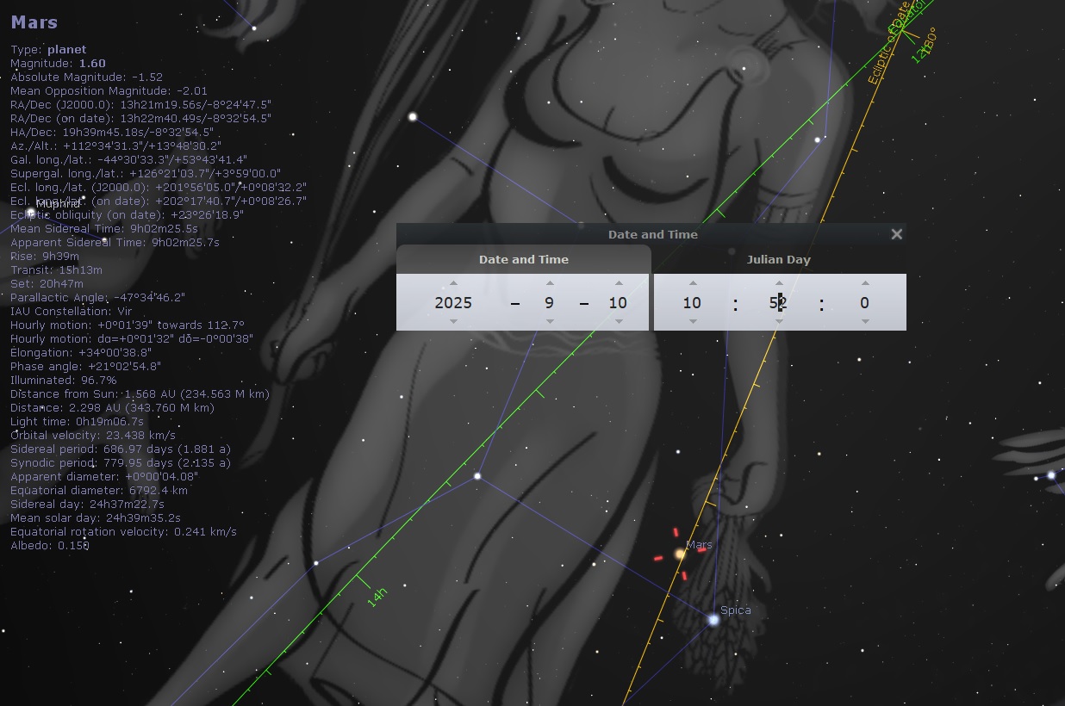Focus the minutes input field
The height and width of the screenshot is (706, 1065).
coord(779,302)
